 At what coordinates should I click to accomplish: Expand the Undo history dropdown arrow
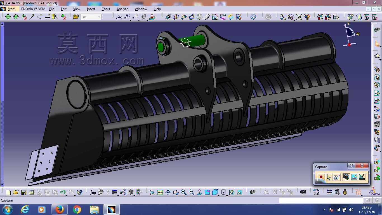[66, 195]
